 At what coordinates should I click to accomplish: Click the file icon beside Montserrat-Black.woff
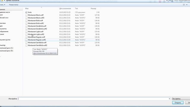pyautogui.click(x=26, y=15)
